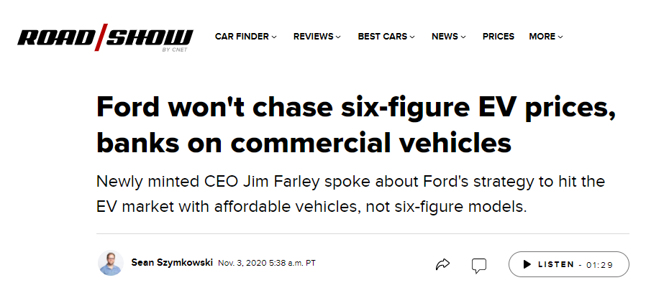669x293 pixels.
Task: Open the comments speech bubble icon
Action: click(478, 265)
